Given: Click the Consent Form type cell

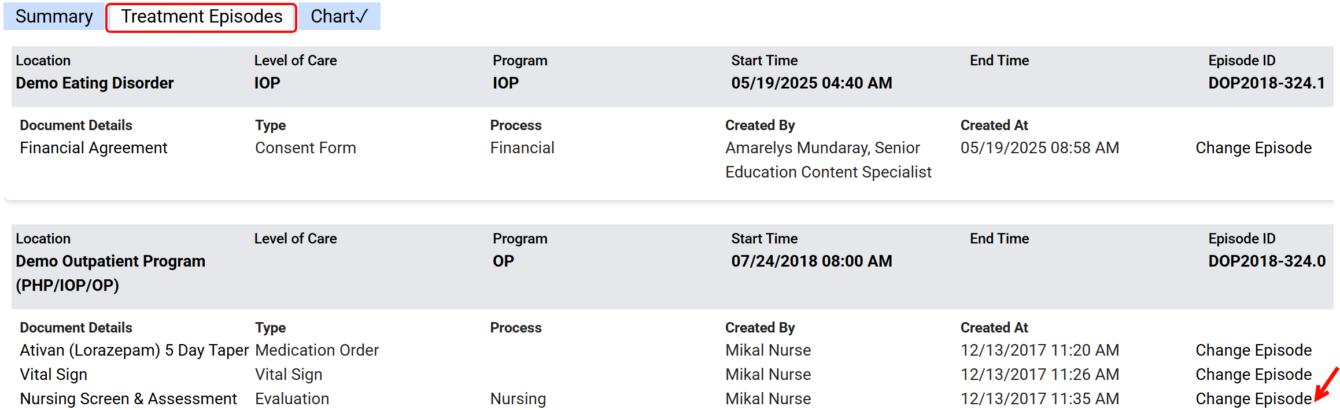Looking at the screenshot, I should [305, 148].
